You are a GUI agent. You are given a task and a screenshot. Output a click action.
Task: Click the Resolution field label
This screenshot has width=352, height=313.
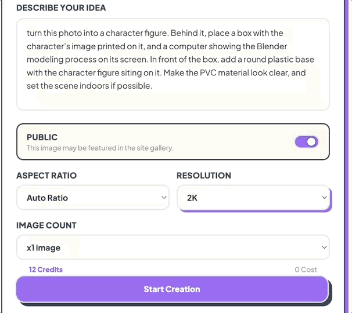[x=204, y=176]
